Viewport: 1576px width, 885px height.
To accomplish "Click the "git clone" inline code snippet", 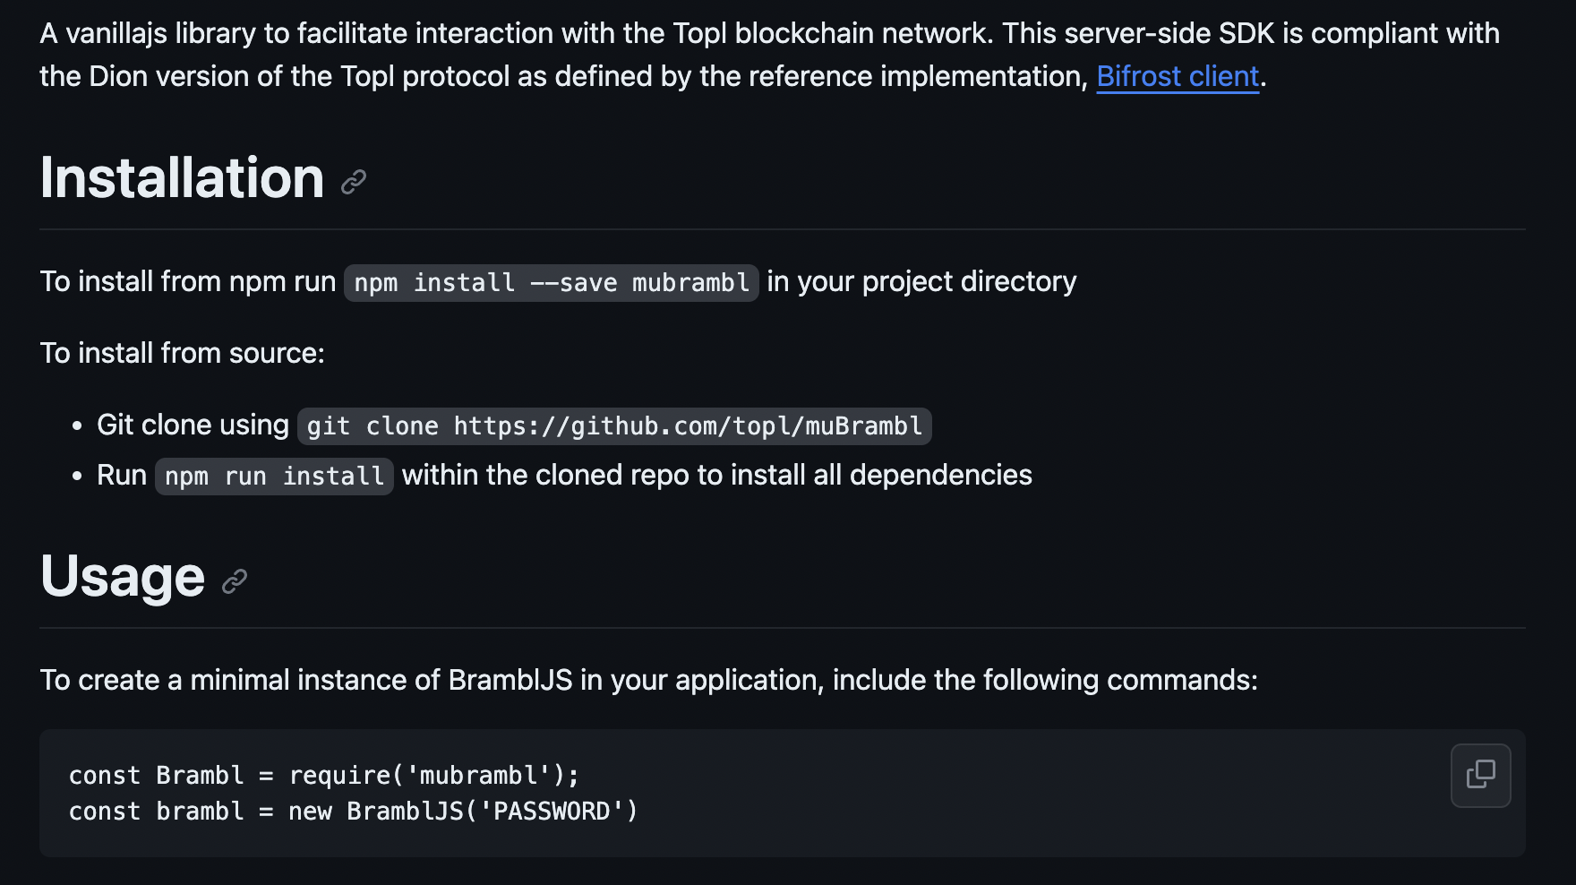I will [614, 426].
